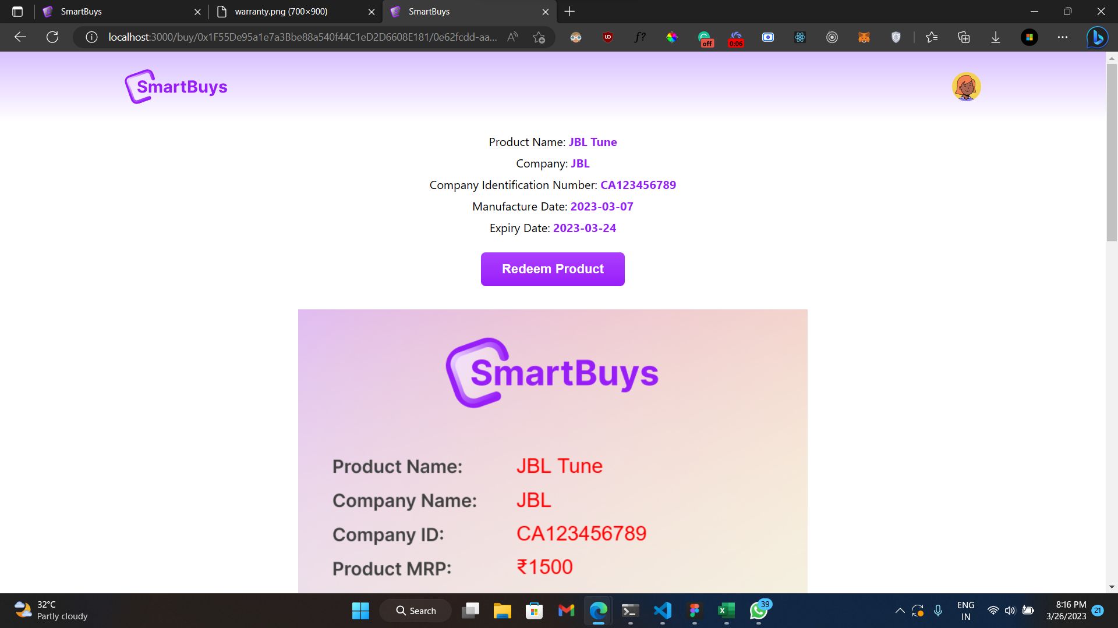Select the browser favorites star icon
The height and width of the screenshot is (628, 1118).
tap(933, 36)
